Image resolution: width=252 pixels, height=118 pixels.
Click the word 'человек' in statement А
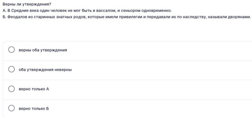(59, 11)
